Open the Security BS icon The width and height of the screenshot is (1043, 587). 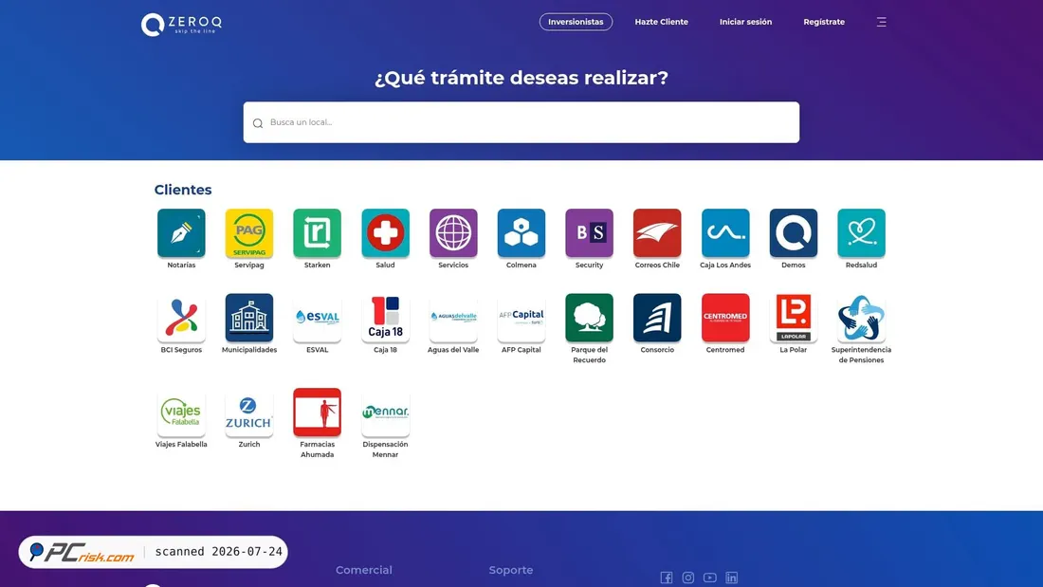(590, 233)
